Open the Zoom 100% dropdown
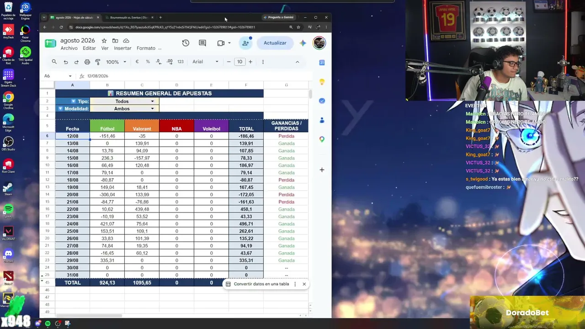Image resolution: width=585 pixels, height=329 pixels. (116, 62)
